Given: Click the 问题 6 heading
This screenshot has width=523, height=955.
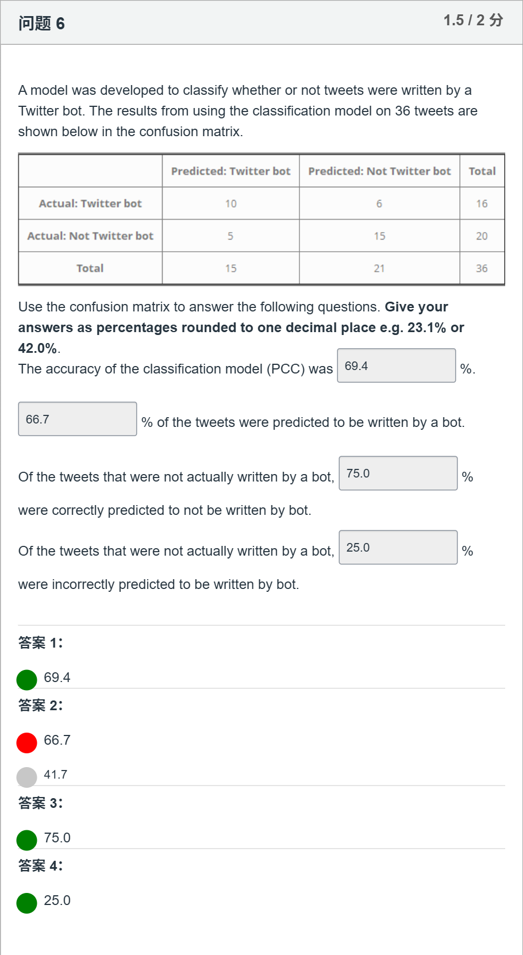Looking at the screenshot, I should [41, 24].
